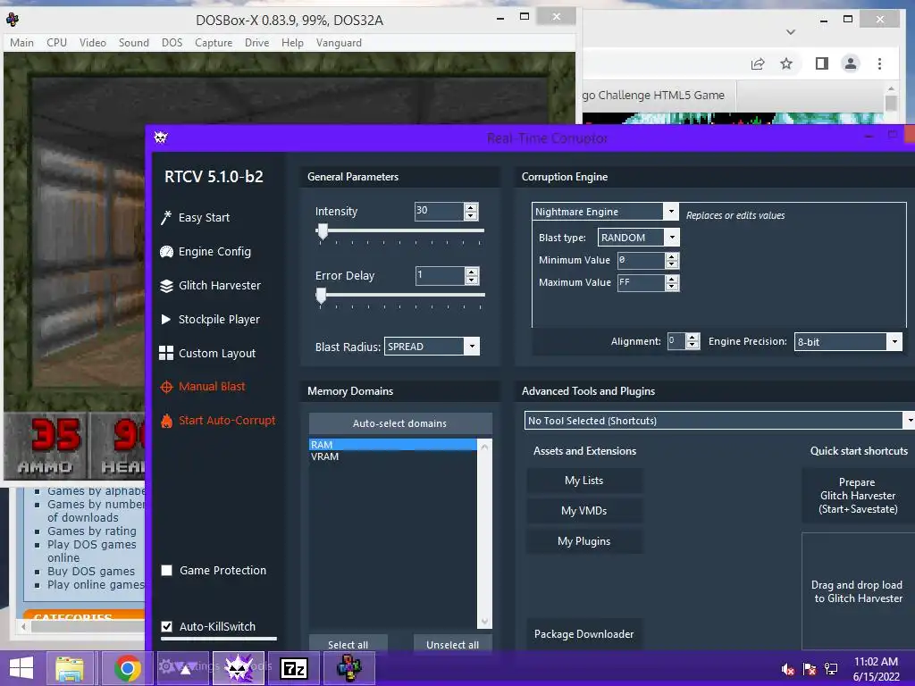Open the Video menu in DOSBox-X
915x686 pixels.
(x=93, y=43)
